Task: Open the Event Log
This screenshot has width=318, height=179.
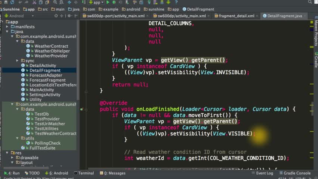Action: coord(262,173)
